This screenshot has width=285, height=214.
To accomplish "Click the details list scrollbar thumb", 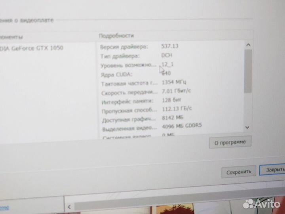I will [248, 71].
